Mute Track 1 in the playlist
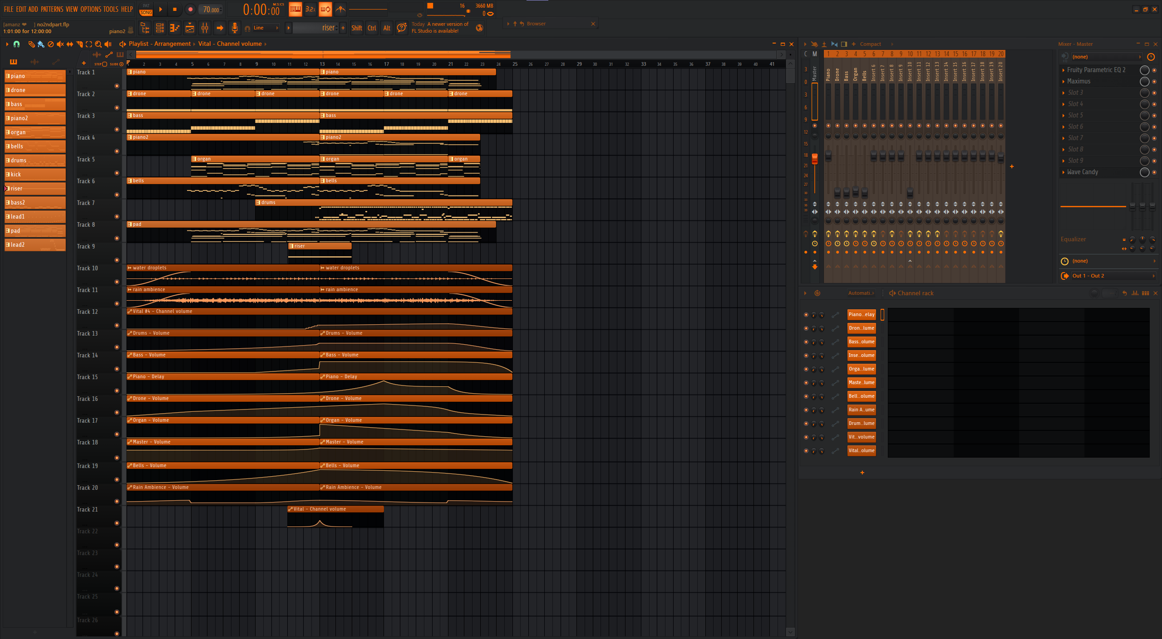This screenshot has width=1162, height=639. click(117, 86)
